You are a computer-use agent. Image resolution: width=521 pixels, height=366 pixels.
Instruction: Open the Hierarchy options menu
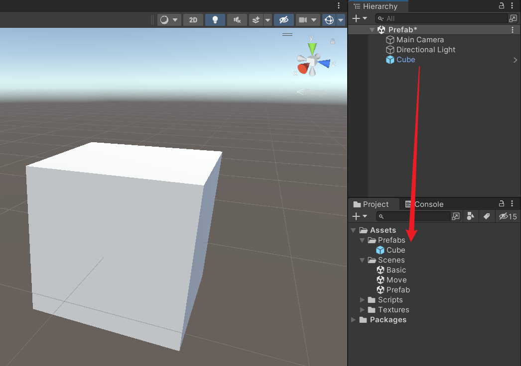pos(512,6)
